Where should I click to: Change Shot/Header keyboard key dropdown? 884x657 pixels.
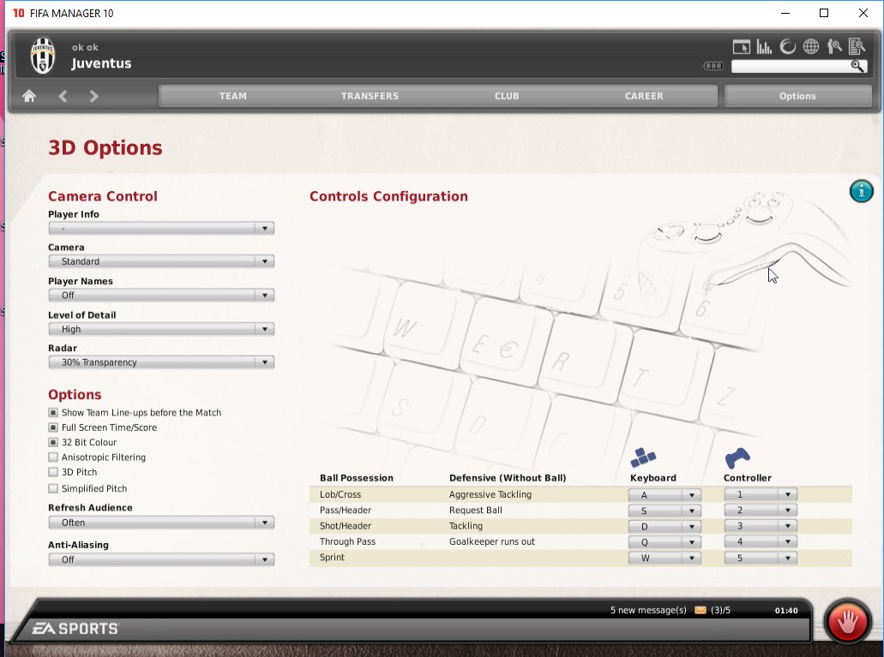[665, 526]
